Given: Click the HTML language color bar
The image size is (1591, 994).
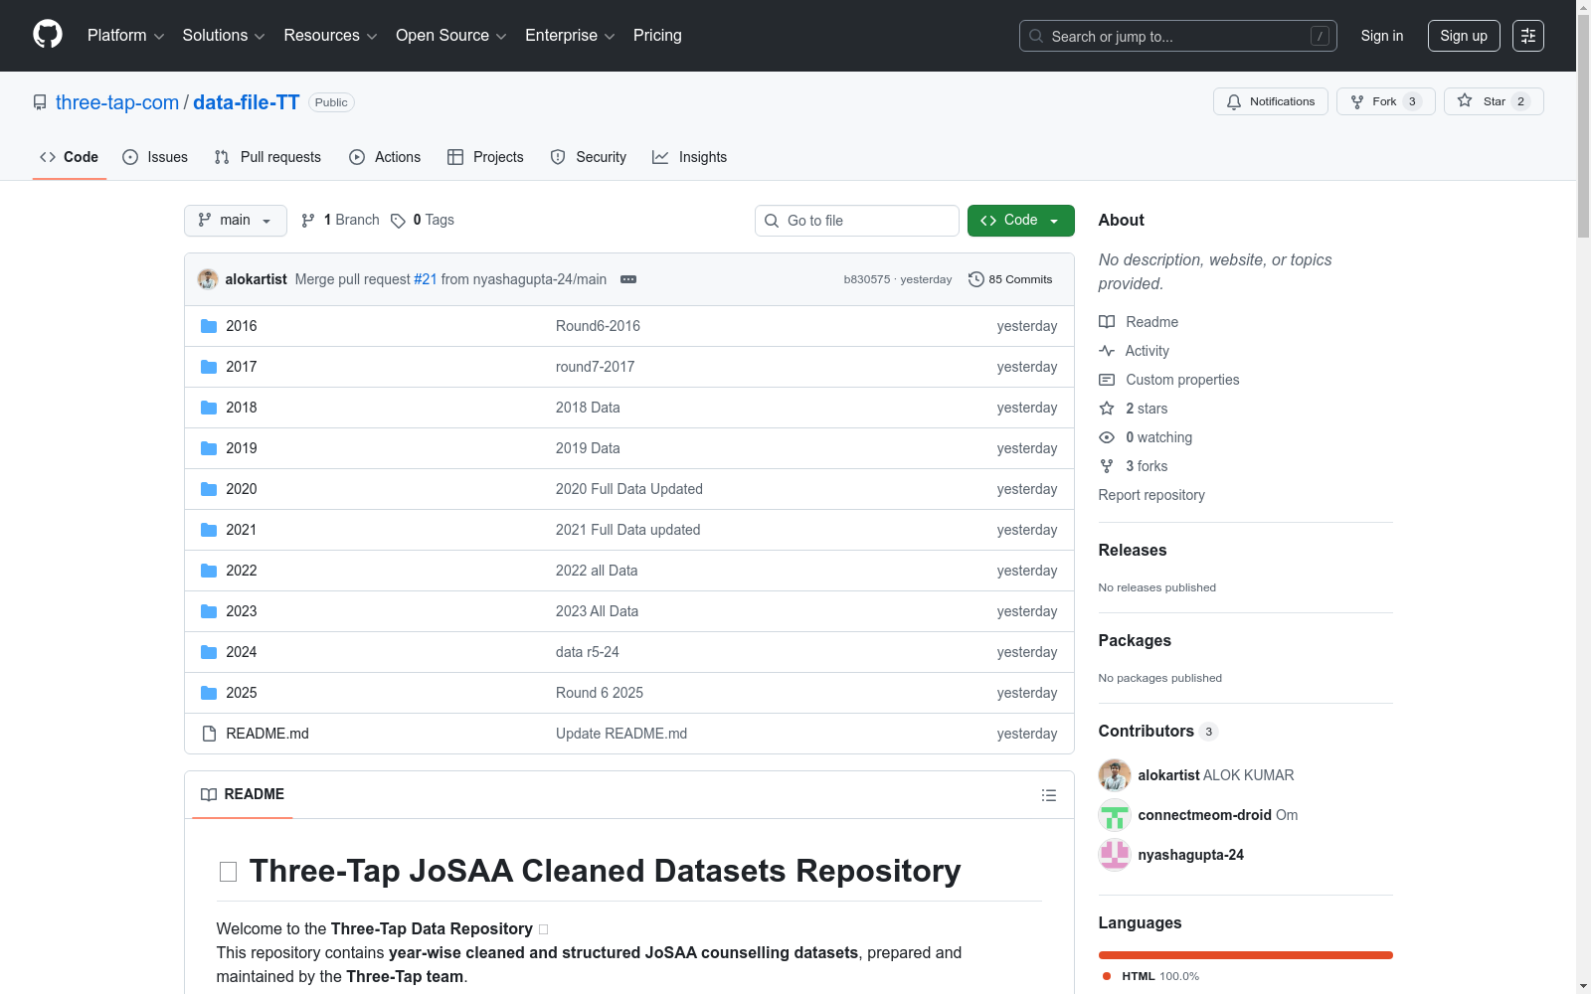Looking at the screenshot, I should tap(1246, 955).
